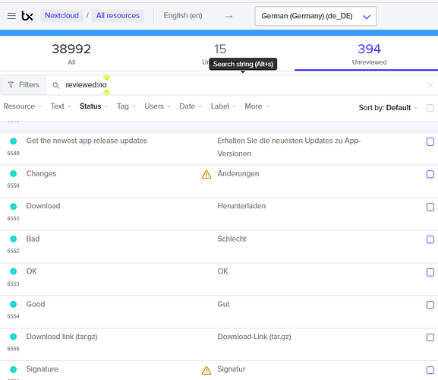Click the warning icon beside Änderungen
Screen dimensions: 438x380
(206, 175)
